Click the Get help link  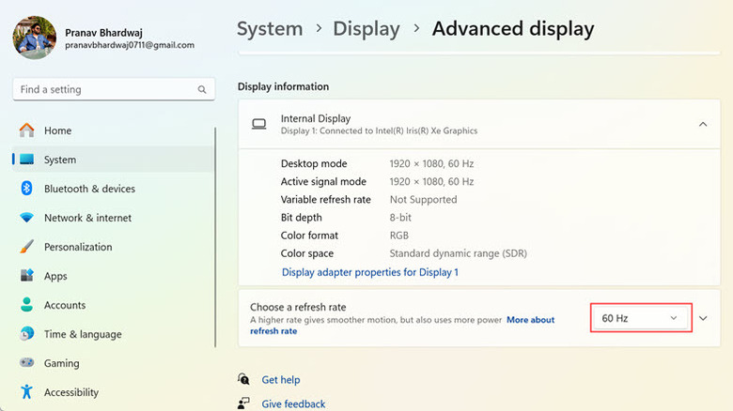(x=280, y=380)
